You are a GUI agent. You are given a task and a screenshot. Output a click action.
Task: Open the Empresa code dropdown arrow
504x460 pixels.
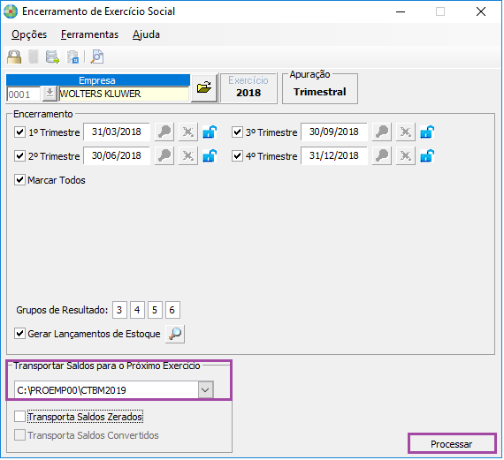tap(50, 94)
